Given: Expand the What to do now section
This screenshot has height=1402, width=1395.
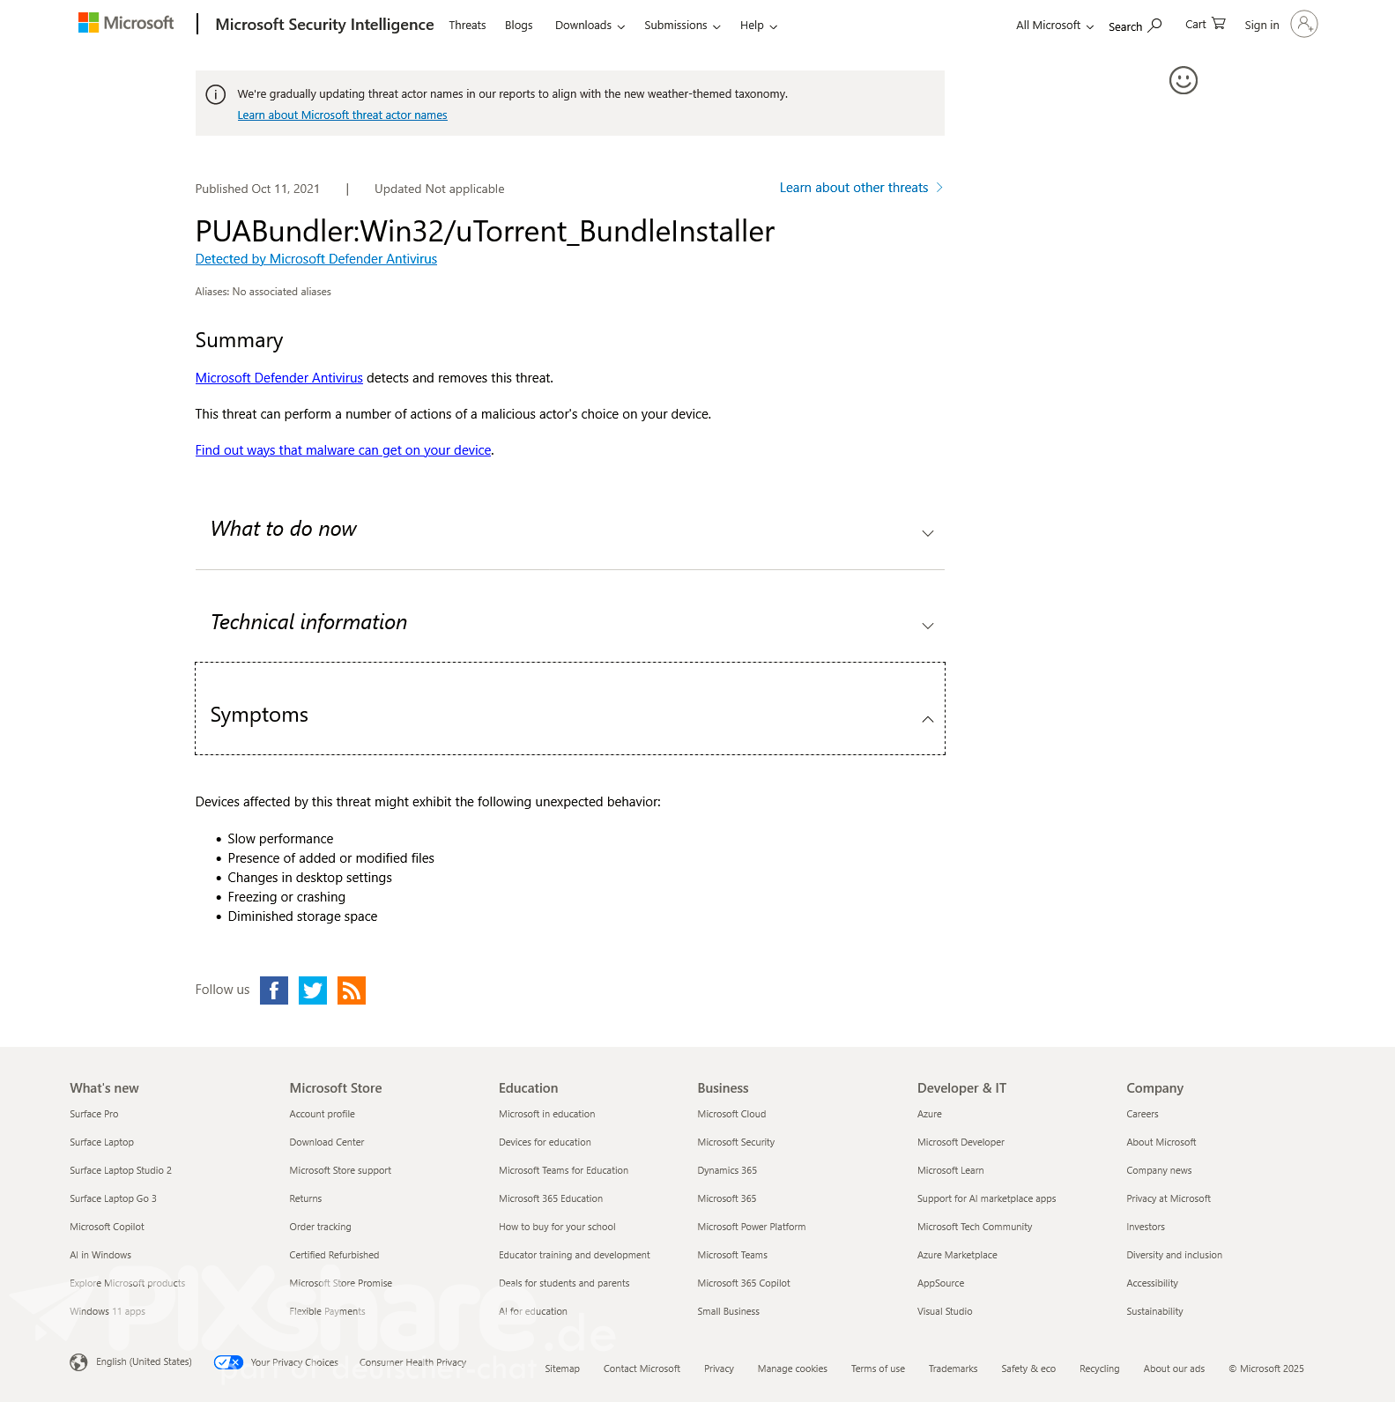Looking at the screenshot, I should (569, 530).
